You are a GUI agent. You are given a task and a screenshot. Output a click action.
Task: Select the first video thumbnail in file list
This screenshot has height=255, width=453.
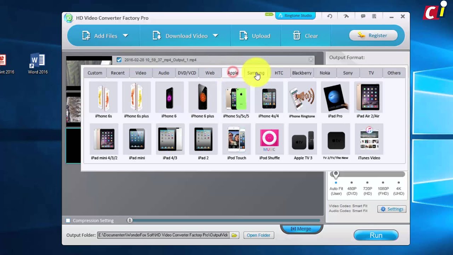[89, 73]
